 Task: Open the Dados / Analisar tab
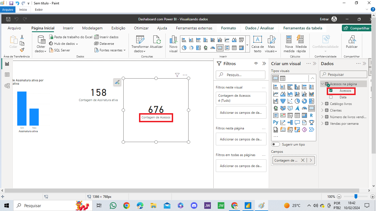[260, 28]
